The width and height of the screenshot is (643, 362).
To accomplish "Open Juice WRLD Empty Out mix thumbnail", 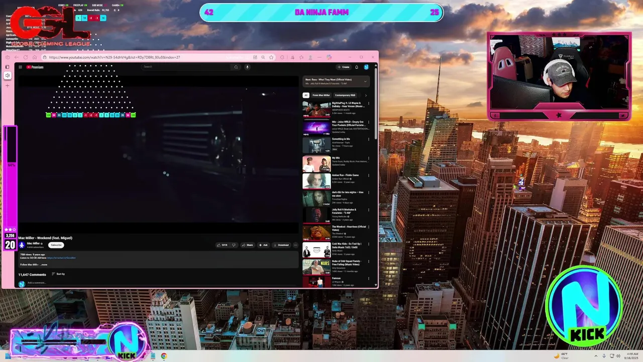I will (x=316, y=127).
